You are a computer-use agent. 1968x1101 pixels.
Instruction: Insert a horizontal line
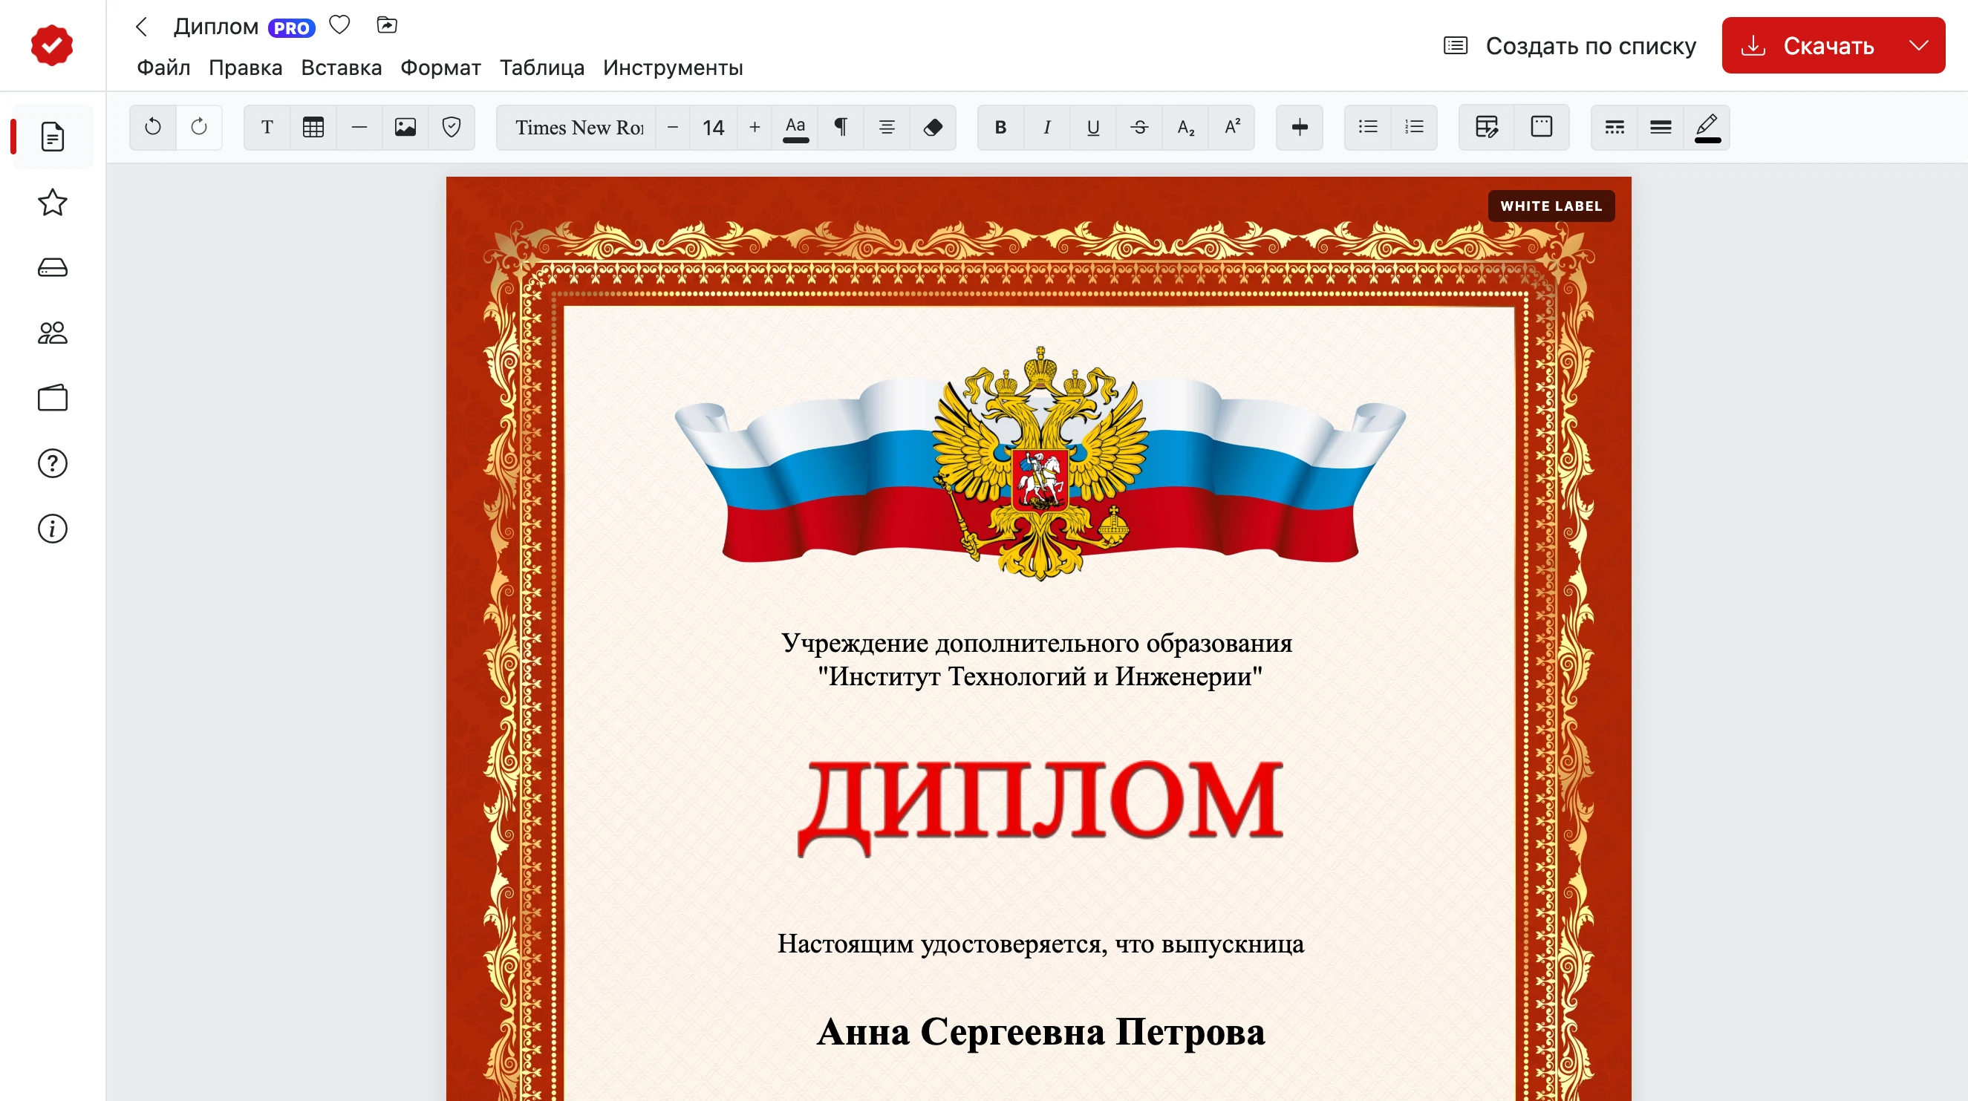click(359, 127)
